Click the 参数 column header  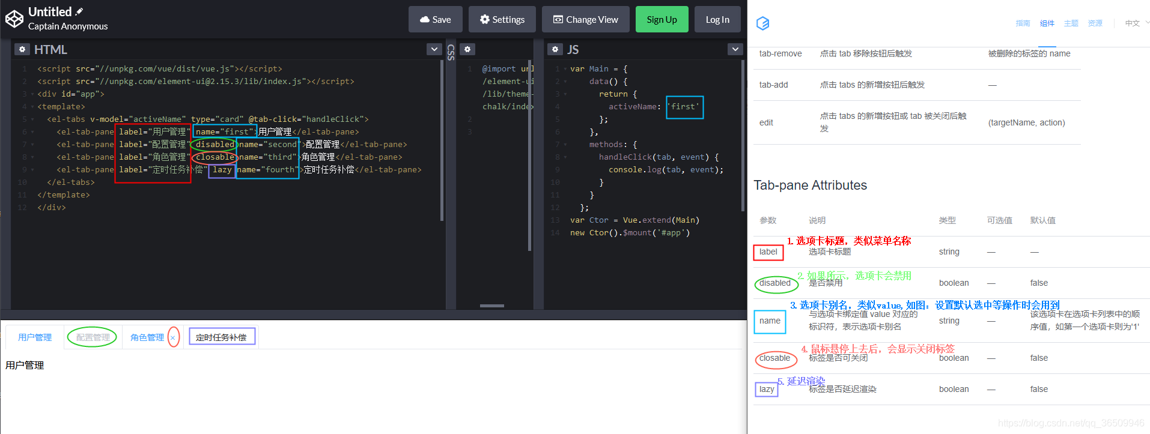[768, 220]
